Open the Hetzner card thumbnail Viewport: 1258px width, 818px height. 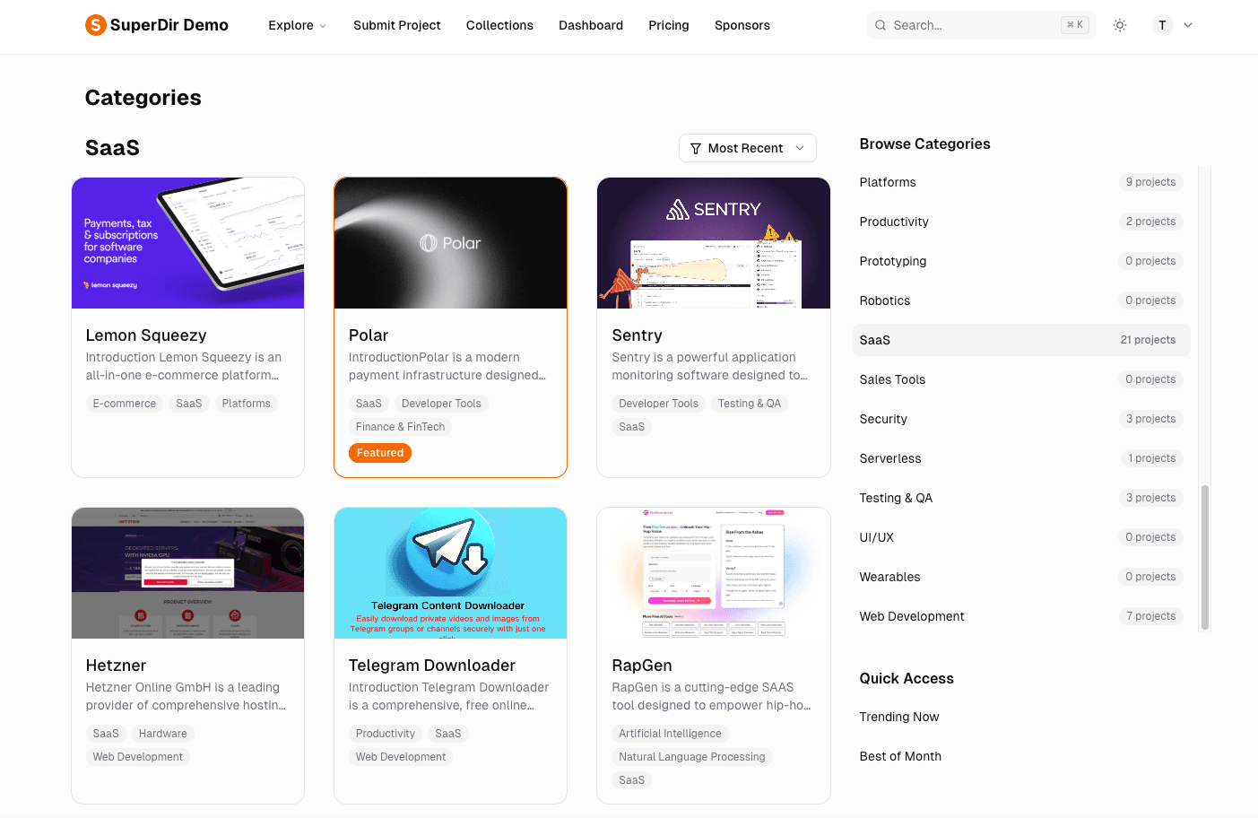point(188,573)
